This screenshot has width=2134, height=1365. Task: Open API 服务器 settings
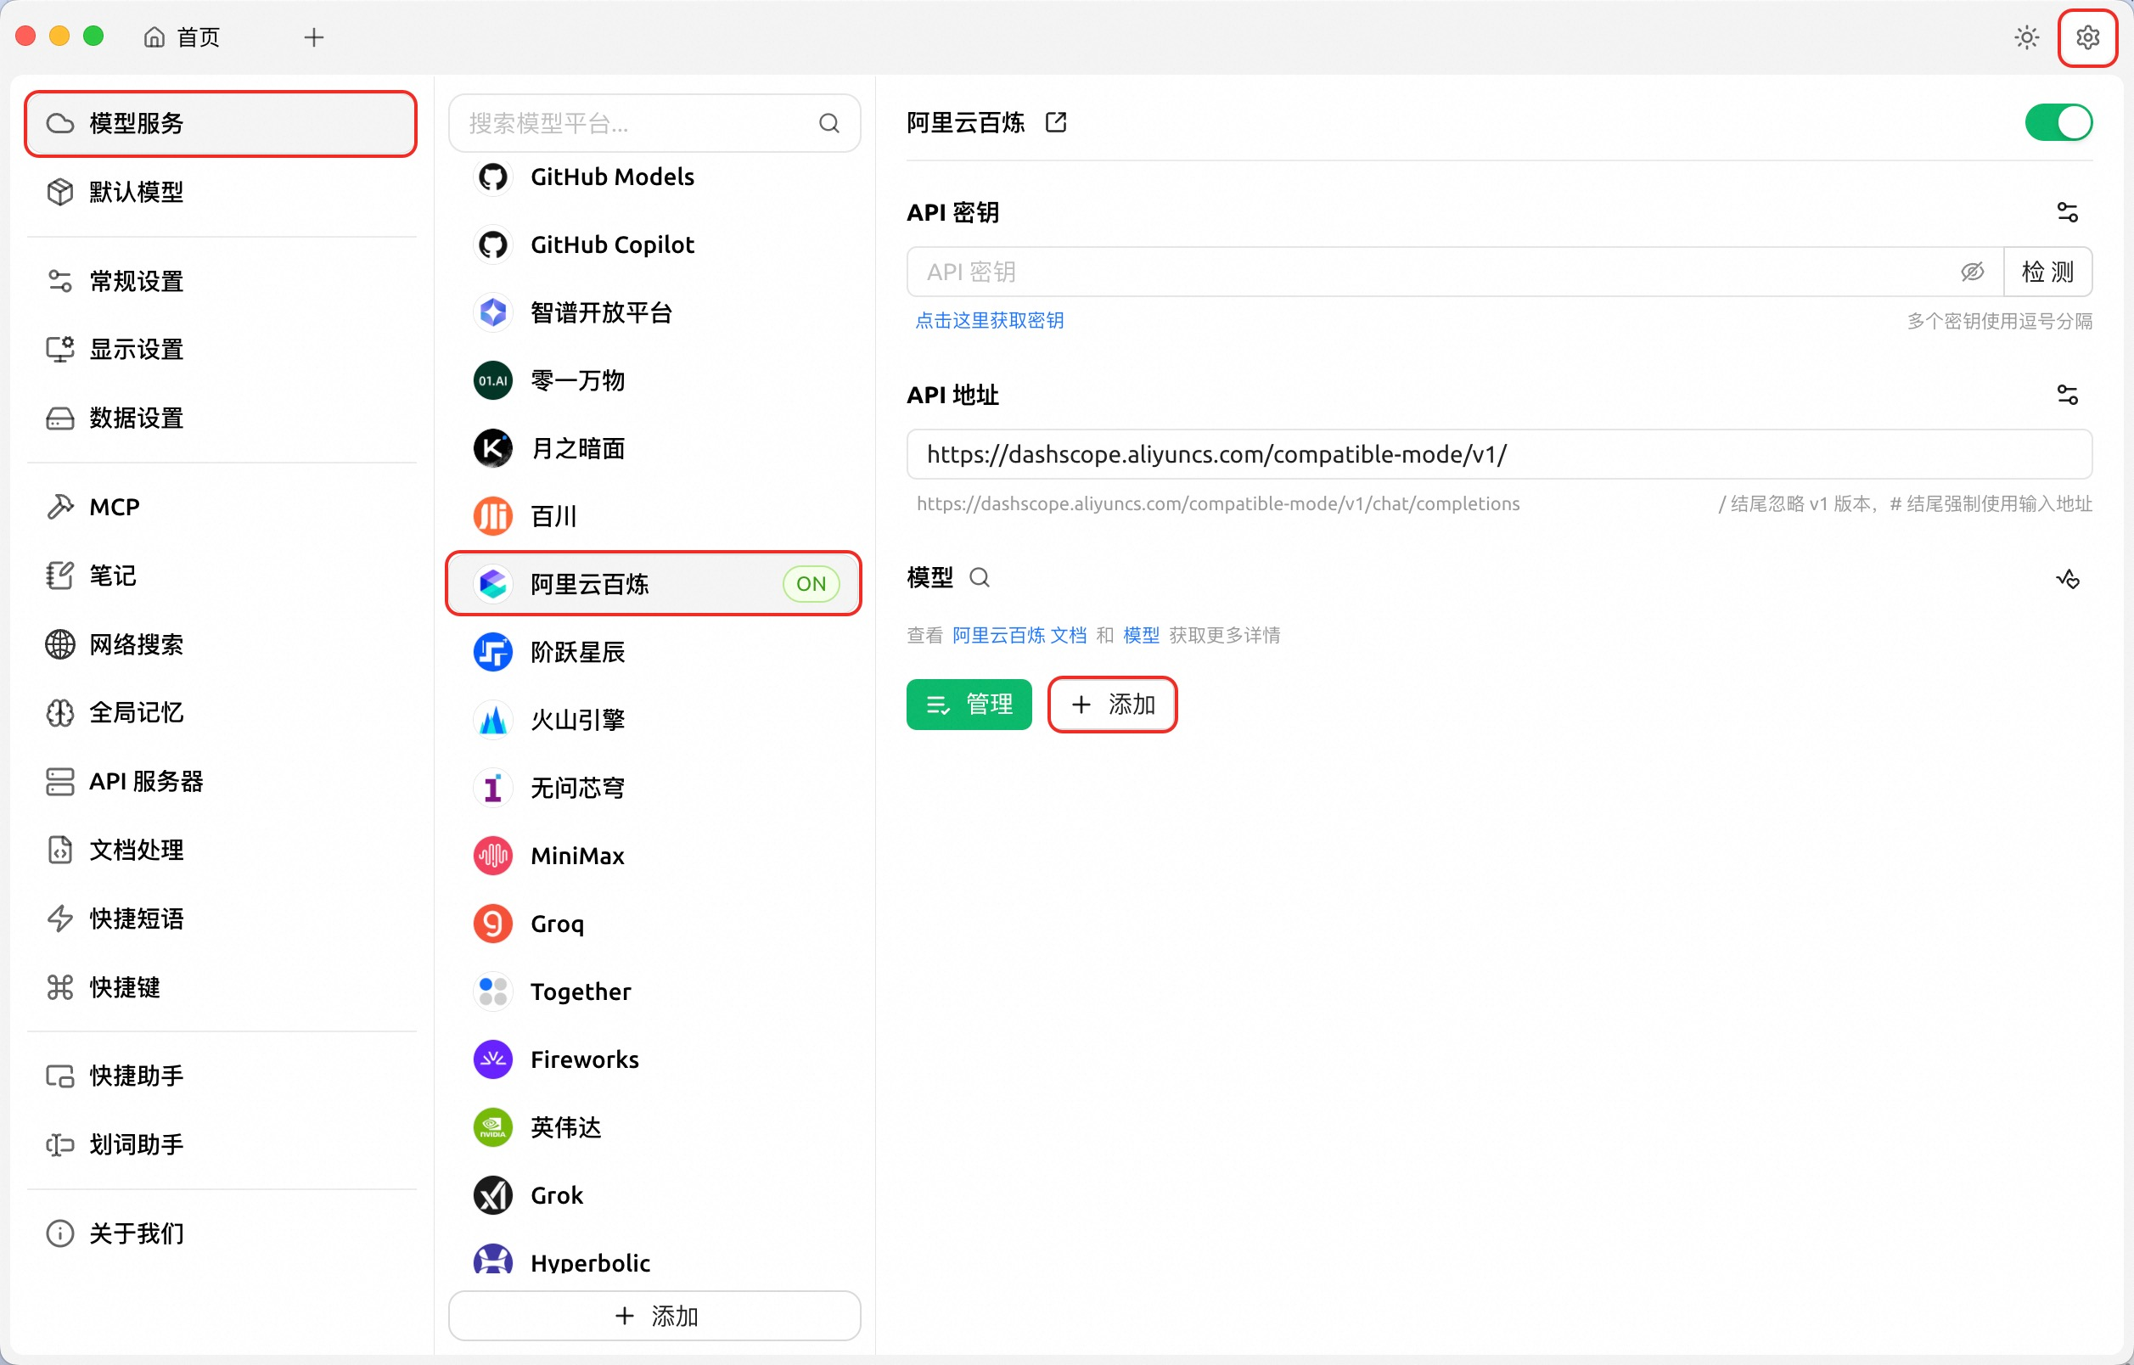221,781
